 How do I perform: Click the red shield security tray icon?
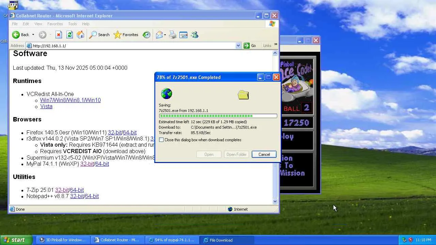(410, 240)
